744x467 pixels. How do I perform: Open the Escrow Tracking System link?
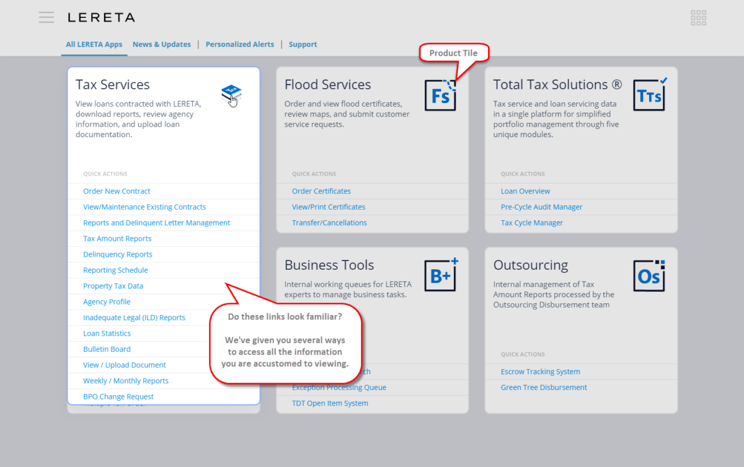[x=540, y=371]
